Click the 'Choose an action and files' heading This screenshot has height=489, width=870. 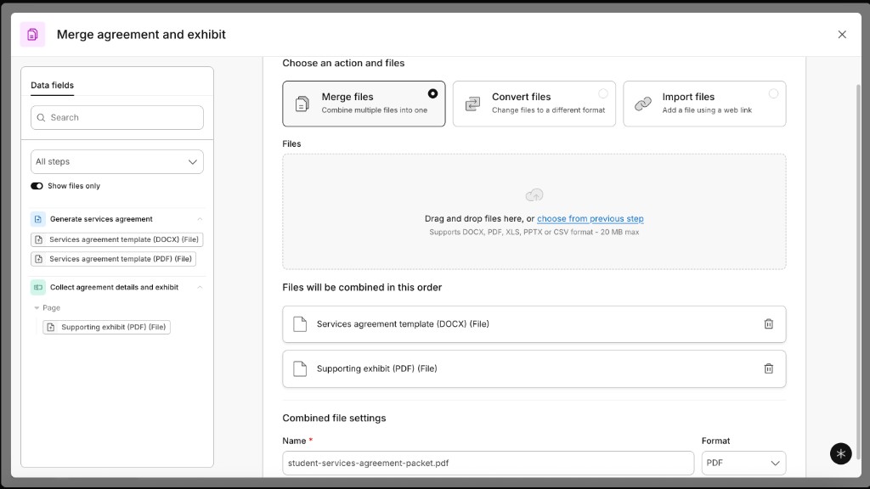tap(343, 63)
